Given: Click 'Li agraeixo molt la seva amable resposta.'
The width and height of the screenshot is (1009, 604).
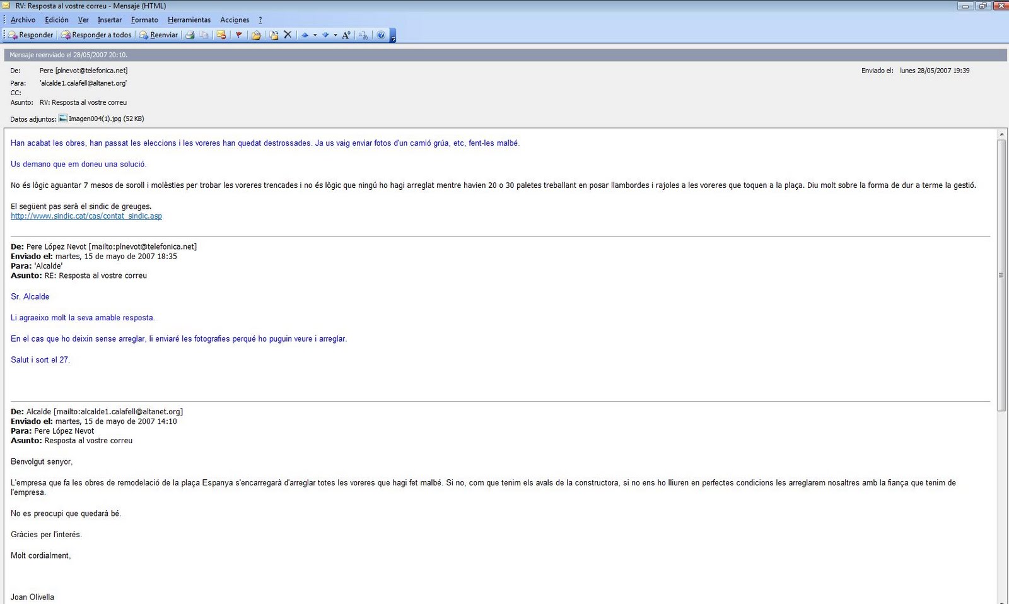Looking at the screenshot, I should [x=83, y=318].
